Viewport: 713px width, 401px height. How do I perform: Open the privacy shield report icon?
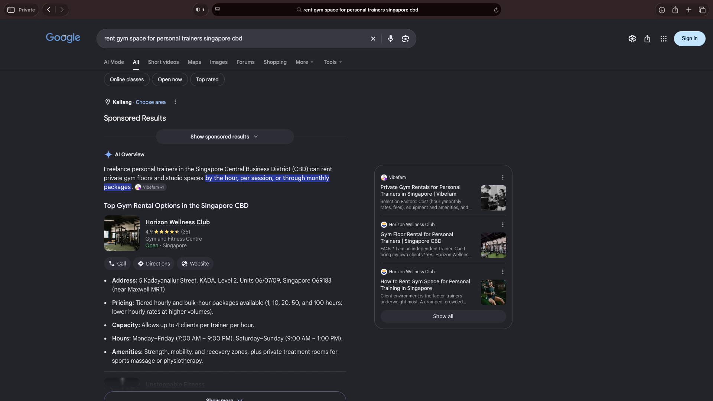[200, 10]
